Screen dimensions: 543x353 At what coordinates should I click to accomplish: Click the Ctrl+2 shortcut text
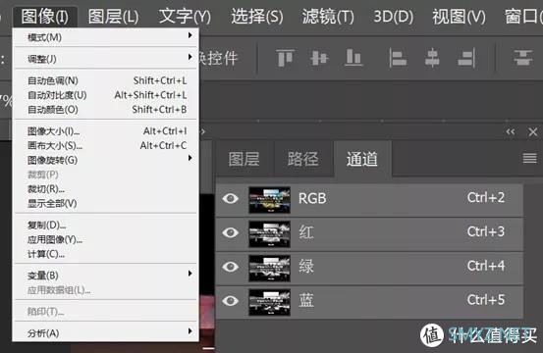pyautogui.click(x=486, y=197)
